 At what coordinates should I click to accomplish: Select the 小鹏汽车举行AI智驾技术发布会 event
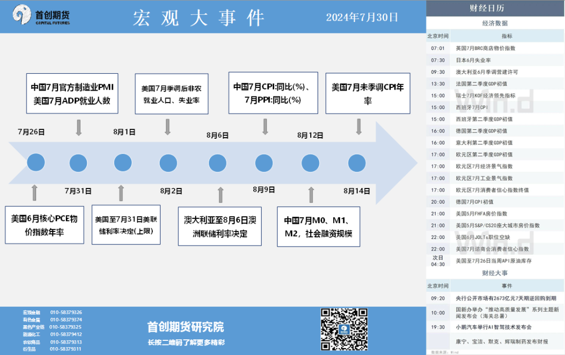point(495,327)
